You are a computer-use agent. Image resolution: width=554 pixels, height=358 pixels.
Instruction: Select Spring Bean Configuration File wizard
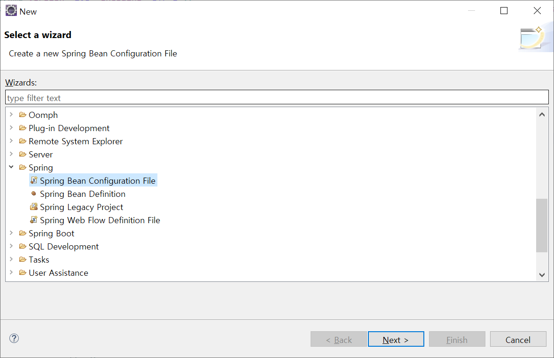click(x=98, y=180)
